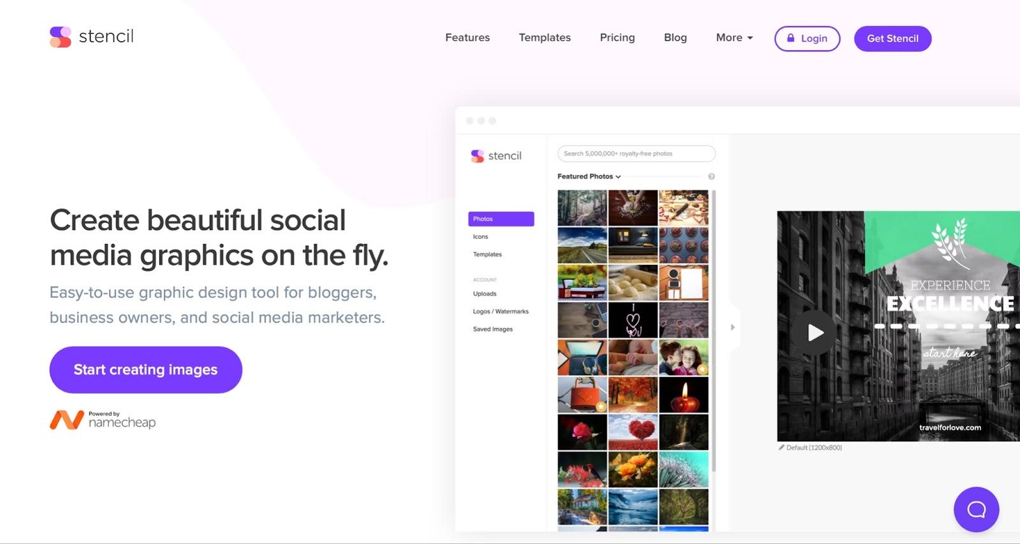Select the red rose thumbnail
1020x544 pixels.
tap(582, 432)
